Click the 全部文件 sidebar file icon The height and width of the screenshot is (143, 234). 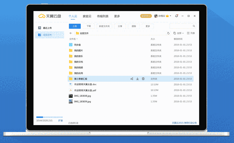40,35
